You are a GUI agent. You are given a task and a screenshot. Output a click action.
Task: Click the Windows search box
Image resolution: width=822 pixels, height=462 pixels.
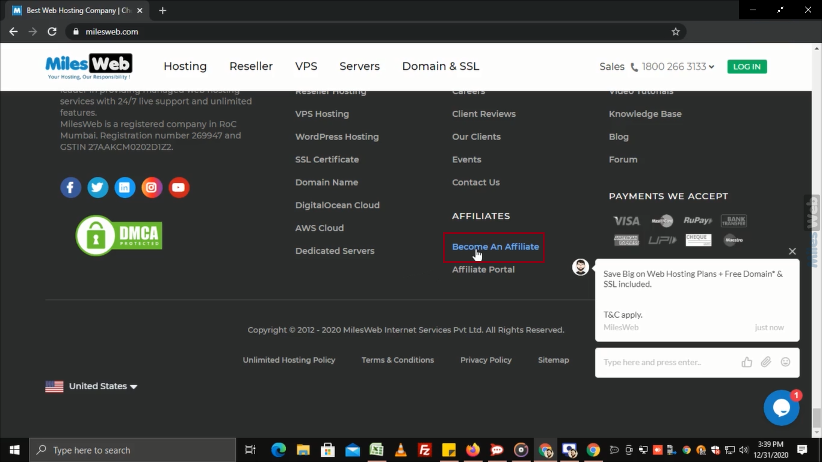tap(132, 450)
